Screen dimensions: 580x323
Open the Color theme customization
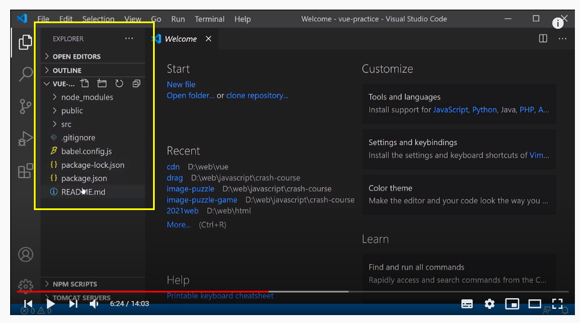459,195
